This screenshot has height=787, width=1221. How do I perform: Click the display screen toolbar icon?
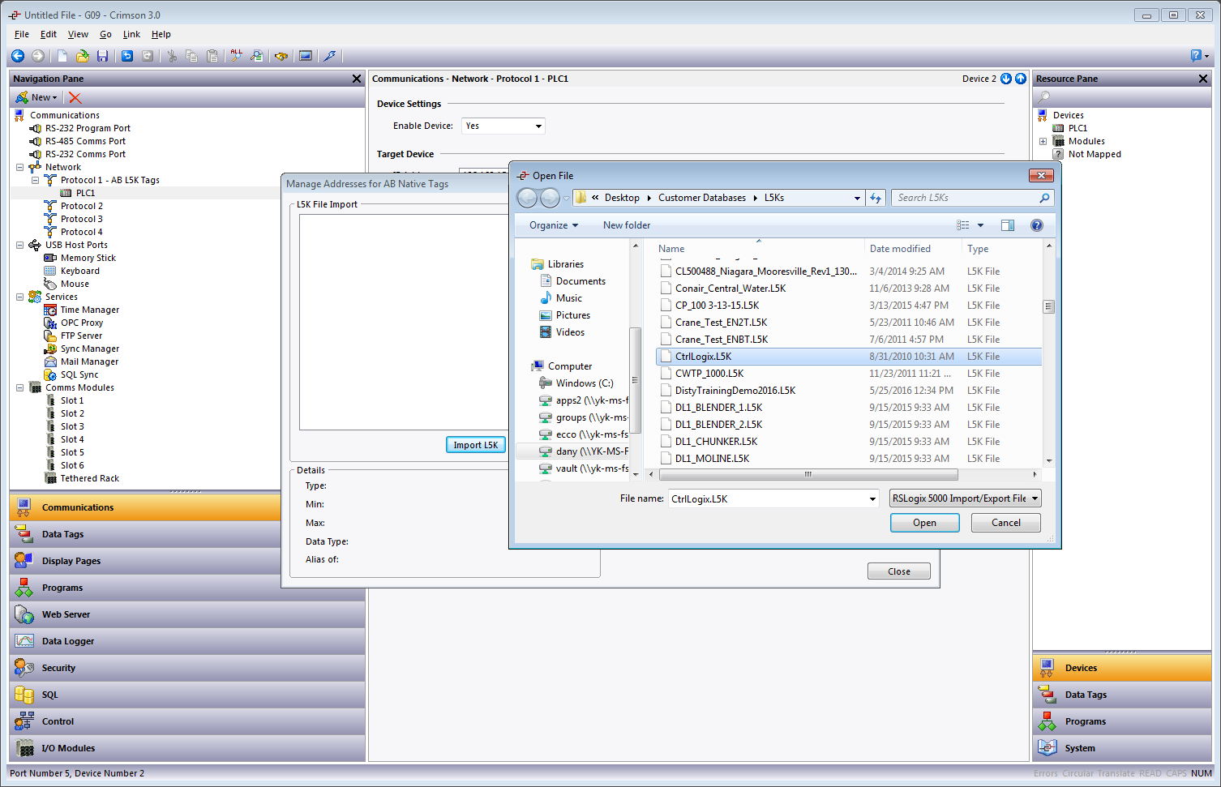click(x=306, y=56)
